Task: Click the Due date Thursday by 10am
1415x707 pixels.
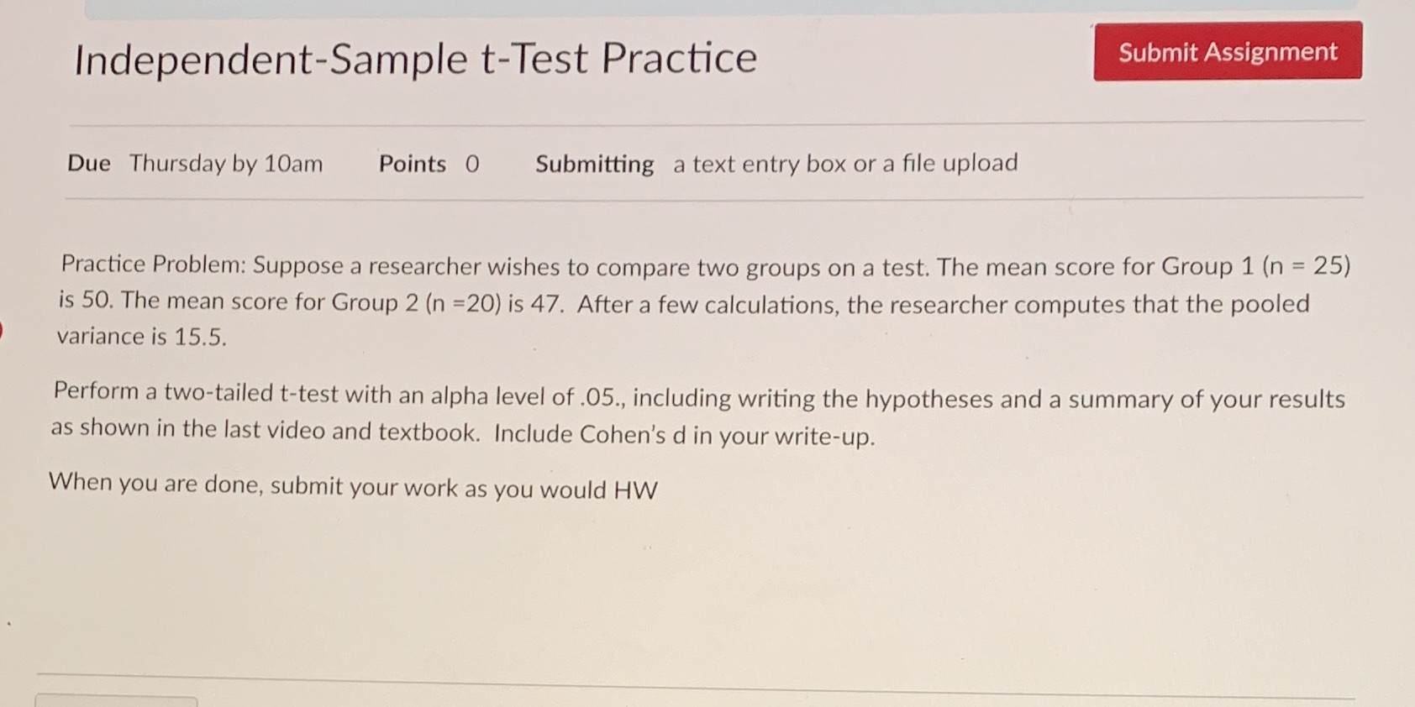Action: tap(225, 164)
